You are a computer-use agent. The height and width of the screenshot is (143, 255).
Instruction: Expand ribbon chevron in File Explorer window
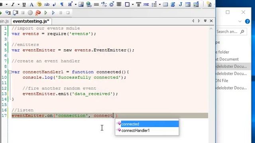(240, 21)
